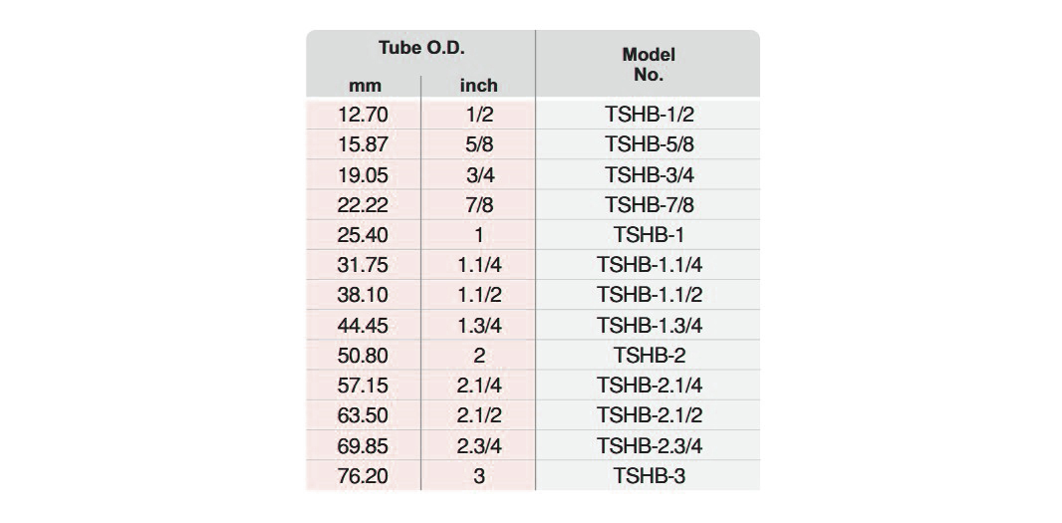Click the TSHB-1.1/4 model entry
The image size is (1062, 523).
(x=649, y=265)
